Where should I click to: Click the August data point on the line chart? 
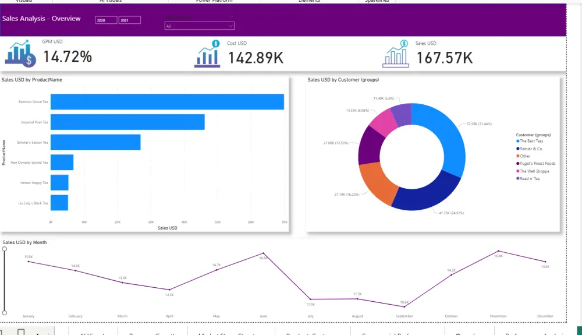click(x=357, y=299)
